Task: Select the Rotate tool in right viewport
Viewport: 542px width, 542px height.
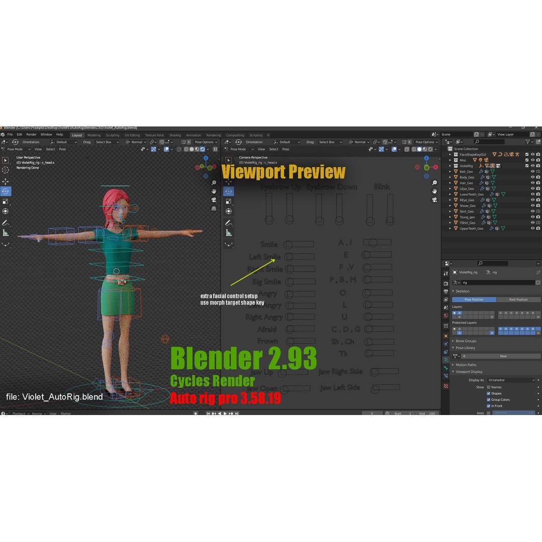Action: [228, 191]
